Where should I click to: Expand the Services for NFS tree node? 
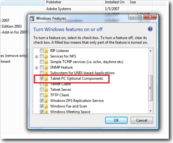[x=37, y=57]
